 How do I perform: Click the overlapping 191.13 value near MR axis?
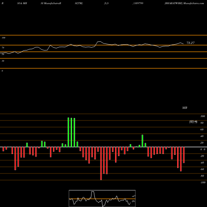[193, 122]
